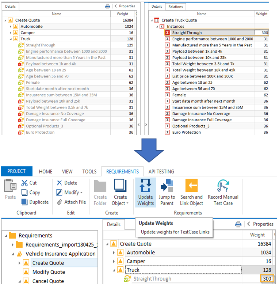Screen dimensions: 279x285
Task: Click the Cut scissors icon
Action: tap(24, 183)
